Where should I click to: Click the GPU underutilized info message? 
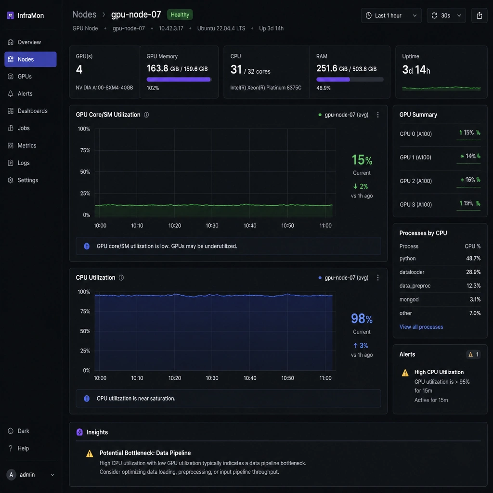coord(228,246)
